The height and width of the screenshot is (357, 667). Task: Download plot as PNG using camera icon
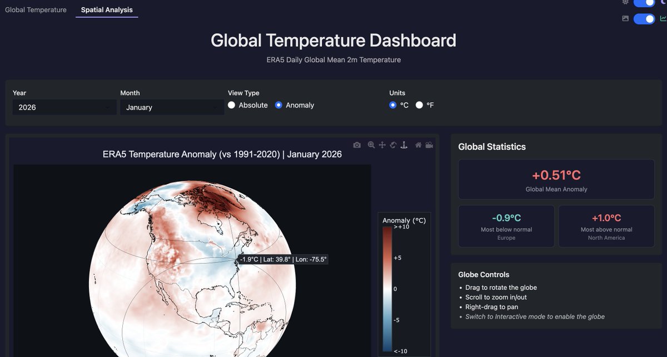357,145
